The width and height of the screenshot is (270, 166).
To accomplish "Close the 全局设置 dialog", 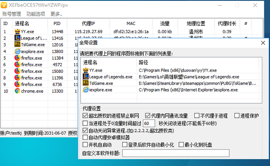I will click(x=263, y=43).
